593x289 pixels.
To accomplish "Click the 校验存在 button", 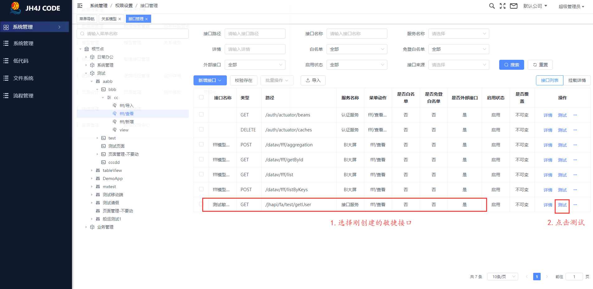I will 244,80.
